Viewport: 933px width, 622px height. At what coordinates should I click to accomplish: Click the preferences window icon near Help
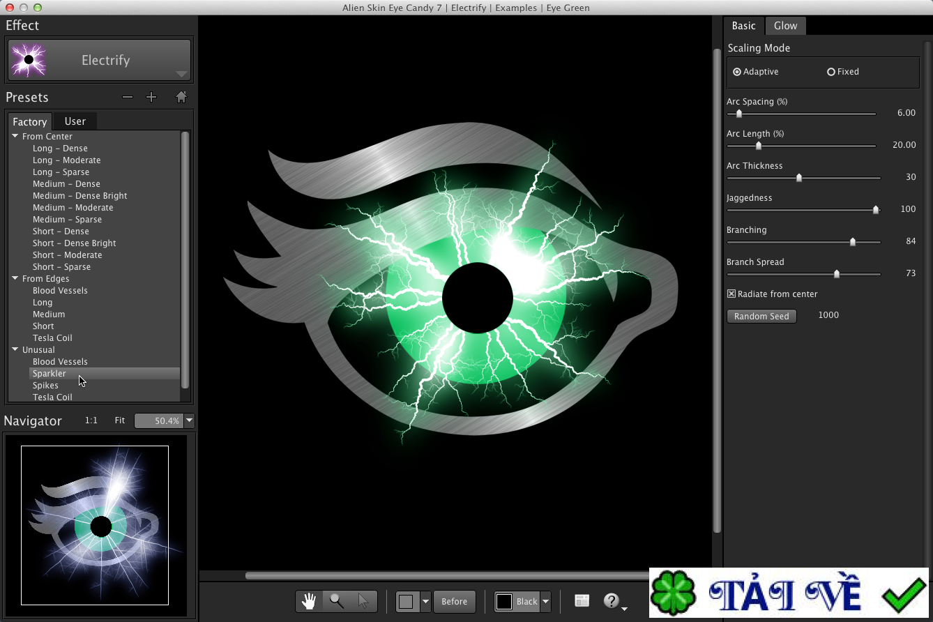click(582, 600)
